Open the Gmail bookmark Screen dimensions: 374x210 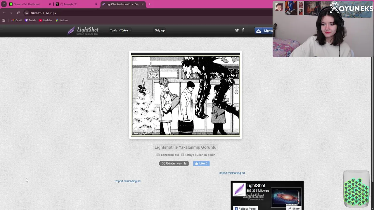[x=16, y=20]
